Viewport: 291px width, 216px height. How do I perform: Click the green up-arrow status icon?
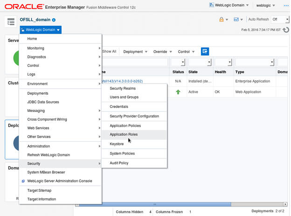(x=178, y=92)
